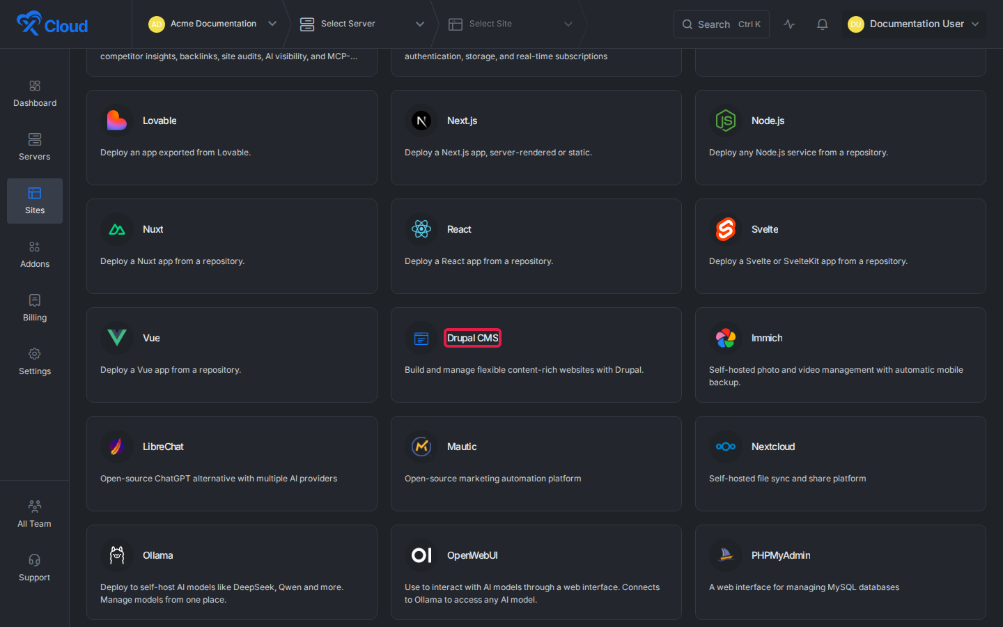Image resolution: width=1003 pixels, height=627 pixels.
Task: Click the Svelte card title
Action: click(x=765, y=229)
